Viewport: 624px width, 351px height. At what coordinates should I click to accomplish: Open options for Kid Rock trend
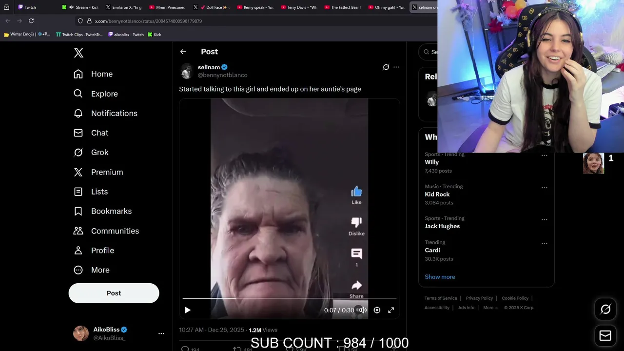(545, 188)
